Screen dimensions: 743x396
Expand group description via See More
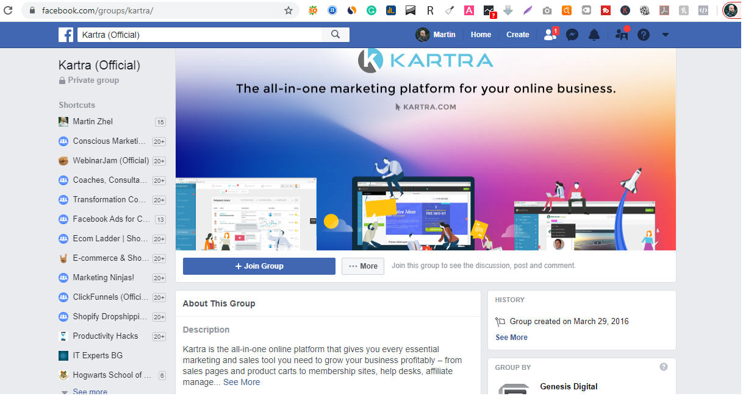click(242, 383)
